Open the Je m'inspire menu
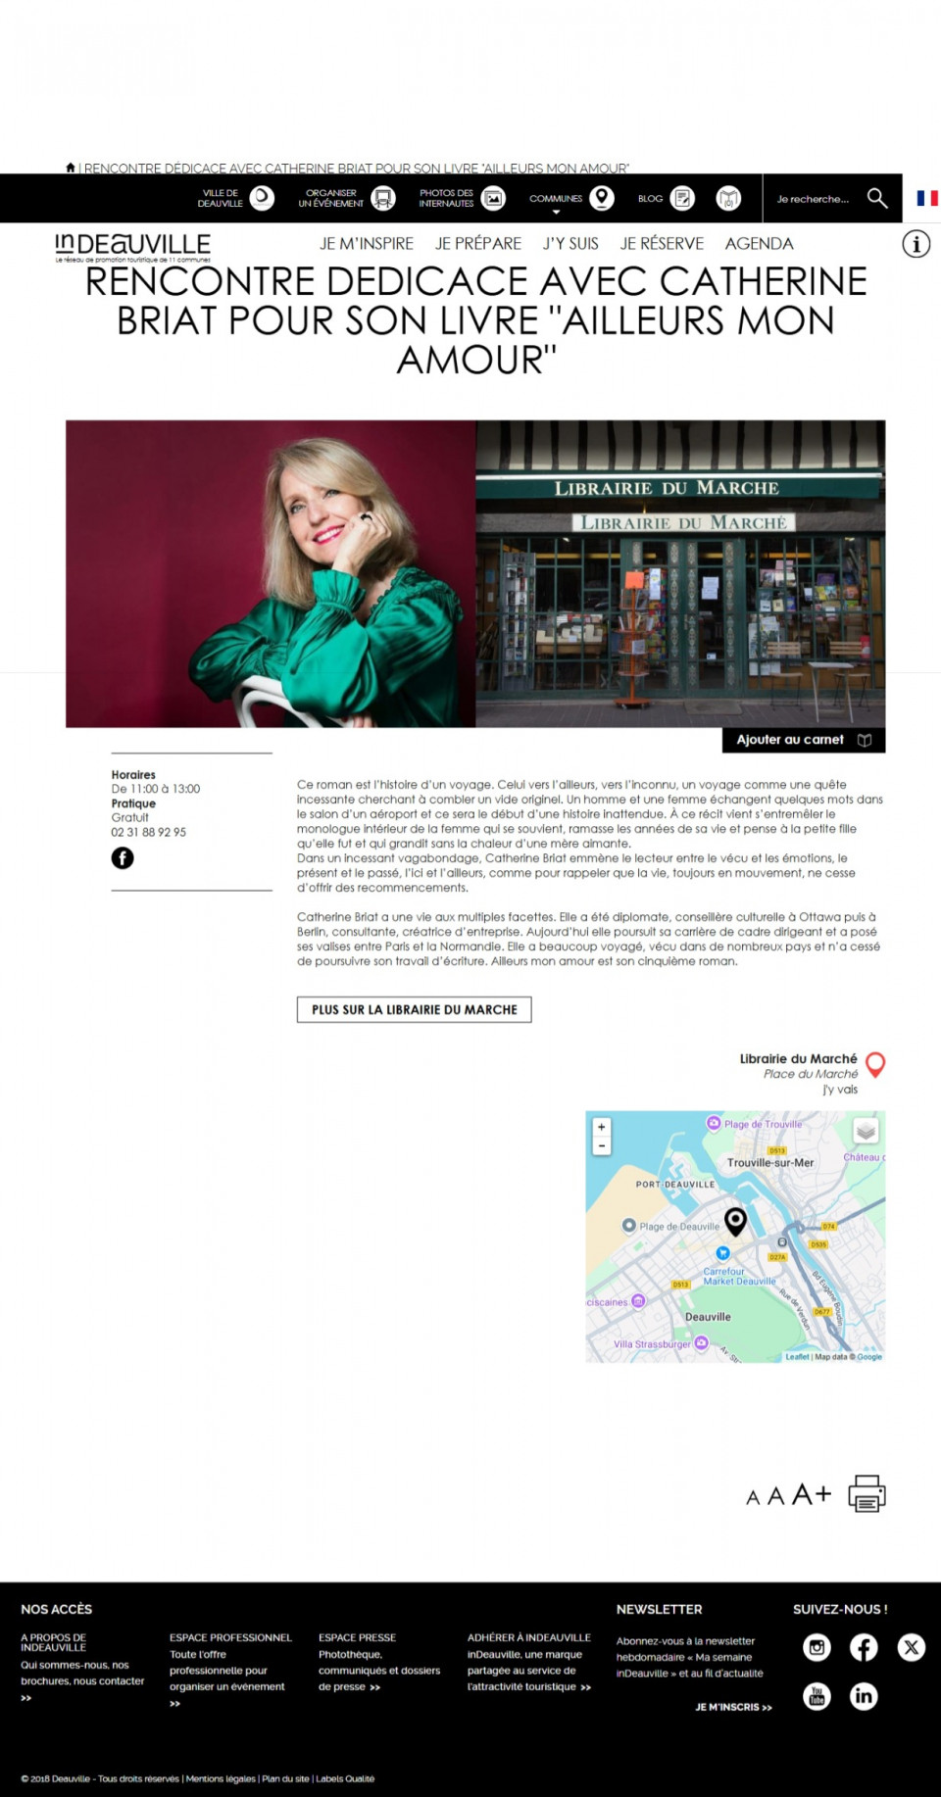 click(367, 244)
